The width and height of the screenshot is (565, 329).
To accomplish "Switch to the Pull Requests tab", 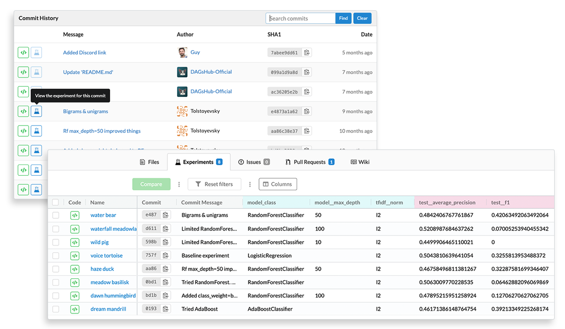I will [309, 162].
